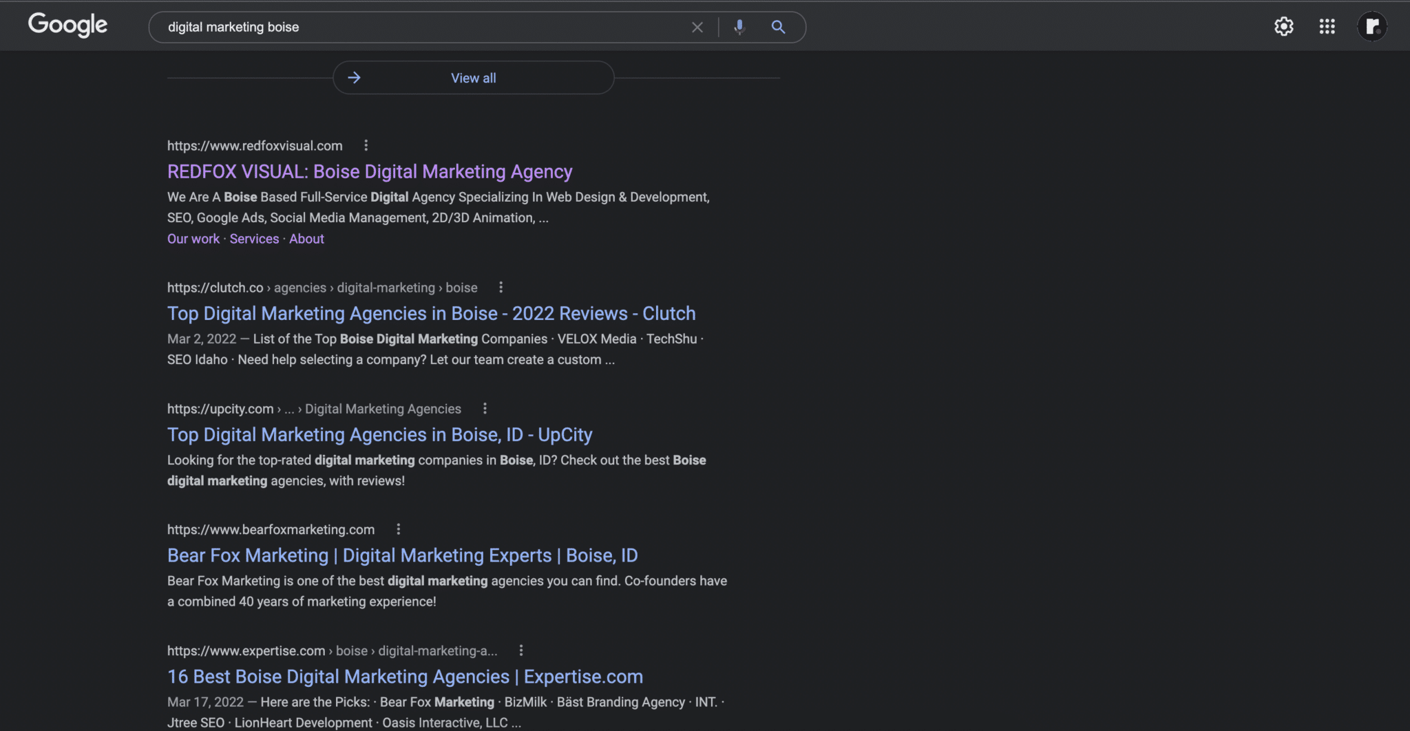
Task: Open three-dot menu for the UpCity result
Action: click(x=484, y=408)
